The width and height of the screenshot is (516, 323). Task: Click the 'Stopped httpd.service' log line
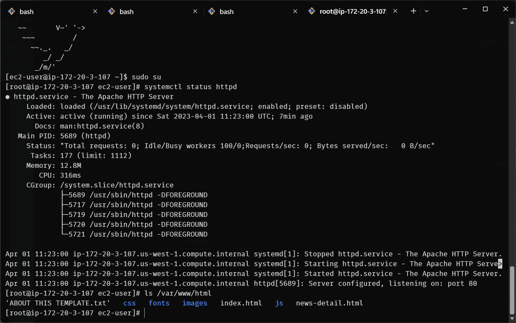coord(254,254)
